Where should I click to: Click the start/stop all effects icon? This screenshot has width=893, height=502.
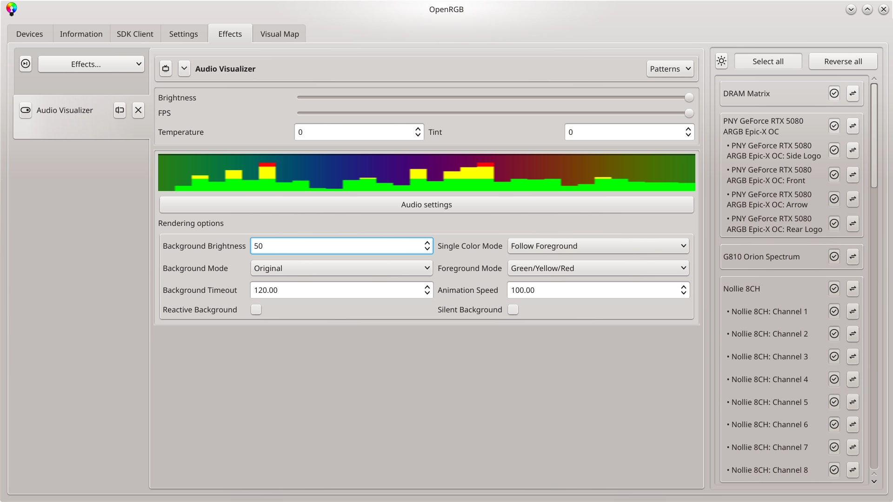pyautogui.click(x=26, y=64)
